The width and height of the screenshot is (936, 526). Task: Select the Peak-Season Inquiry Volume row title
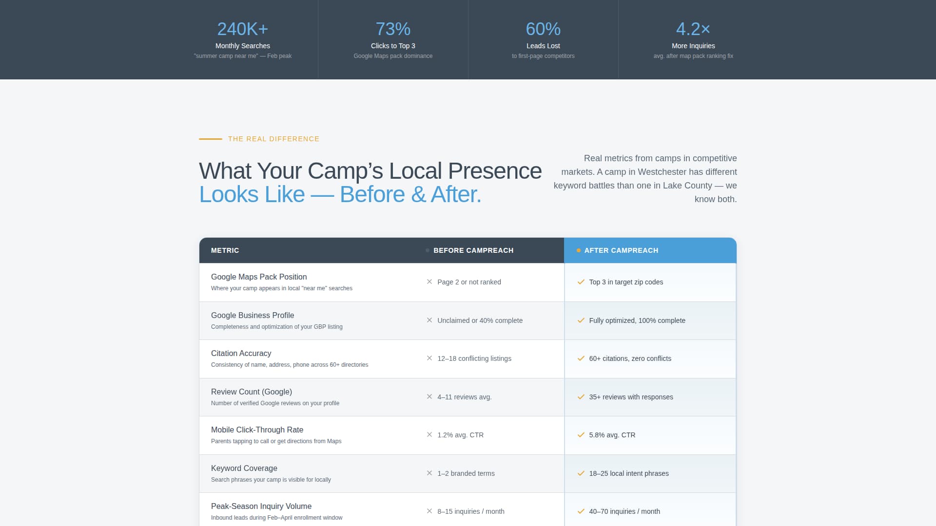pyautogui.click(x=261, y=506)
